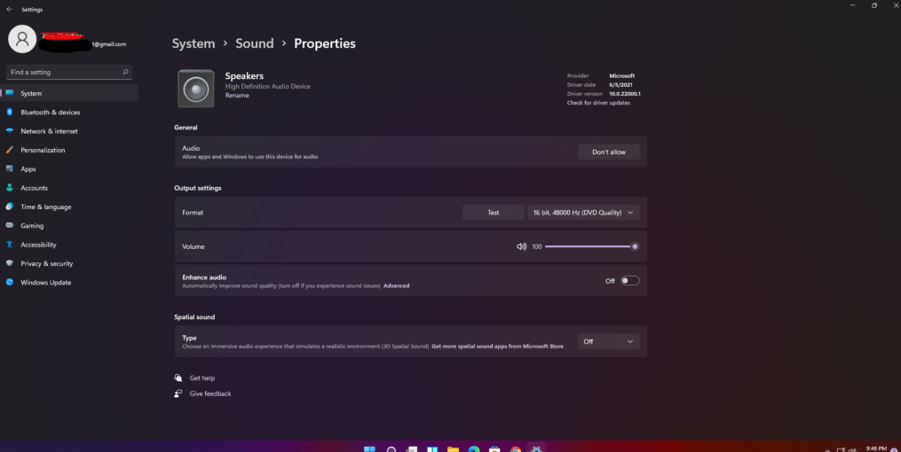Expand the Spatial sound Type dropdown

click(x=608, y=341)
